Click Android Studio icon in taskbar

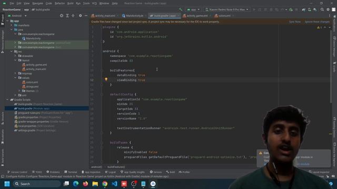coord(153,184)
